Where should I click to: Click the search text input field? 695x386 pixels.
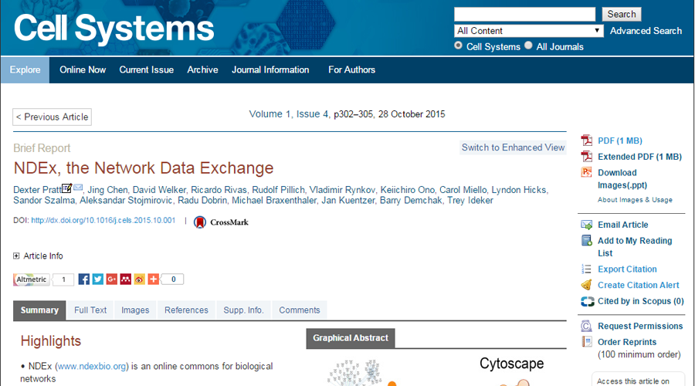point(525,14)
